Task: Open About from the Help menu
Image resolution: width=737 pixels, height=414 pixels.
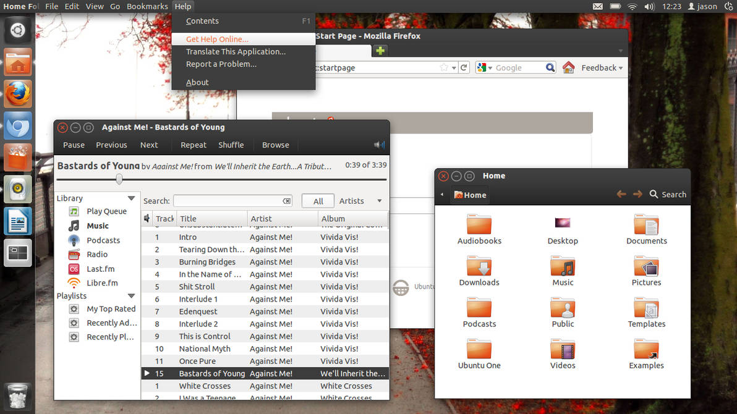Action: (x=244, y=82)
